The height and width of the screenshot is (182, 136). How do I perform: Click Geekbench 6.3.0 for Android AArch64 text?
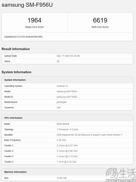pyautogui.click(x=23, y=37)
